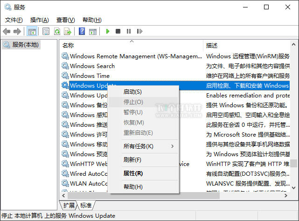
Task: Toggle the show/hide console tree icon
Action: [32, 31]
